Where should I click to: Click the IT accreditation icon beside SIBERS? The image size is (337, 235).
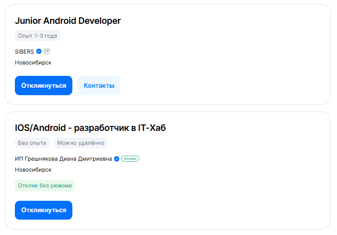(47, 51)
